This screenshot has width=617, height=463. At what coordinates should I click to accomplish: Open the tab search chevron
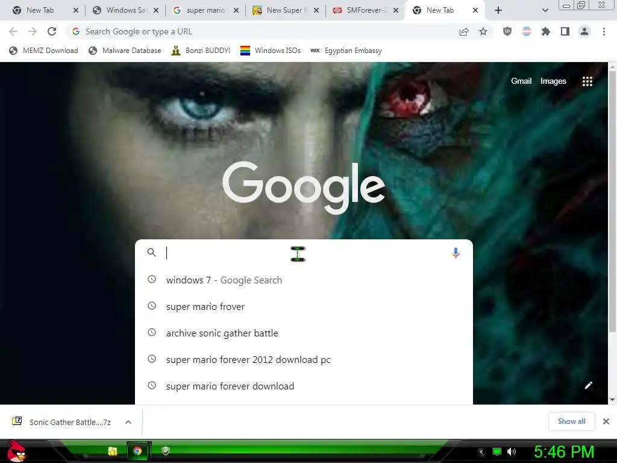tap(545, 10)
